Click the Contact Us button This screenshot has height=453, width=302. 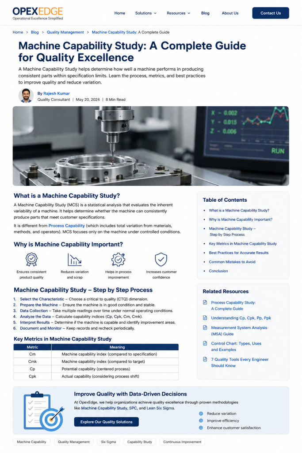pos(271,13)
